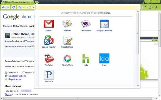Click the page horizontal scrollbar thumb
The height and width of the screenshot is (100, 161).
pos(77,99)
